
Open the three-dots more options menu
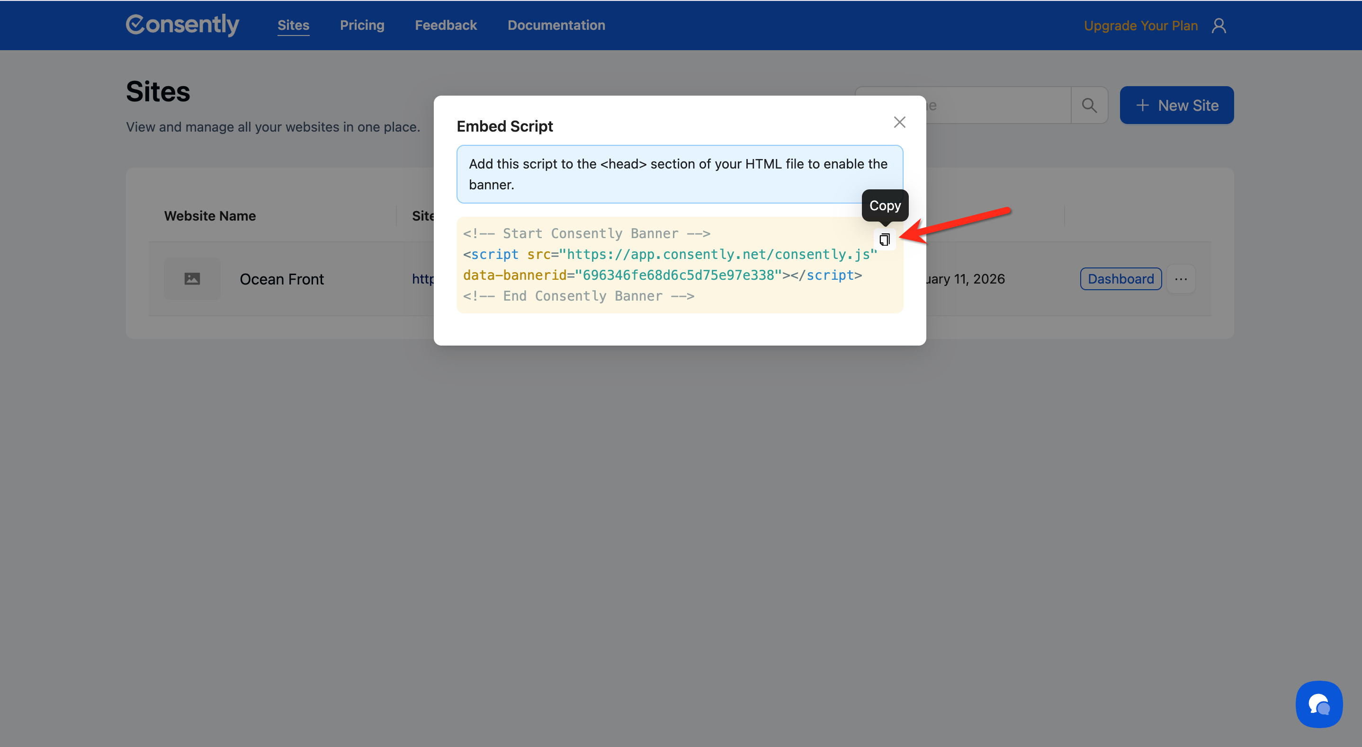pos(1181,279)
